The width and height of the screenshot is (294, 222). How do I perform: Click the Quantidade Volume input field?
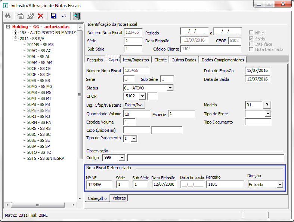[x=136, y=114]
